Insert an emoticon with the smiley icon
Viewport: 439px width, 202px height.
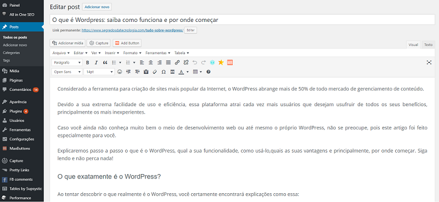point(120,72)
